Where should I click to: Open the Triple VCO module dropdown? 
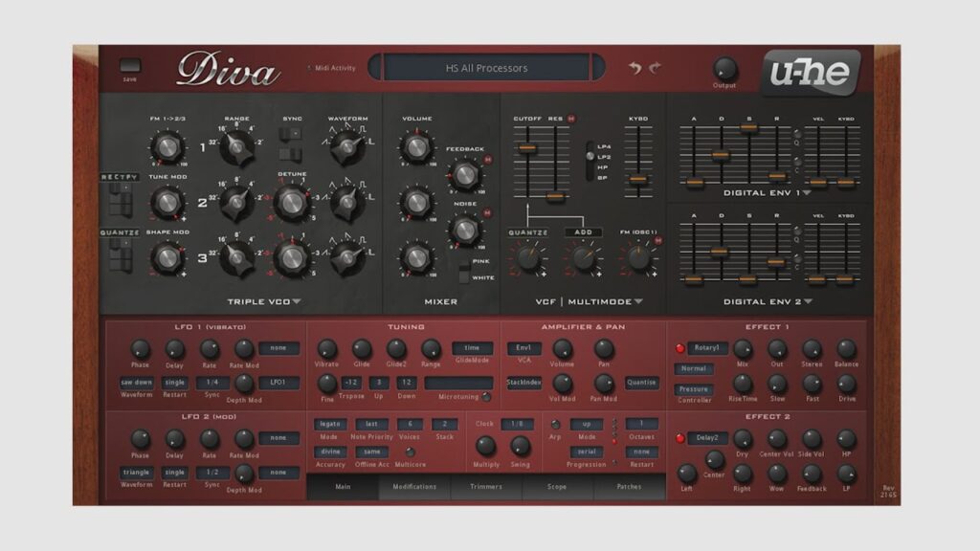pos(297,301)
